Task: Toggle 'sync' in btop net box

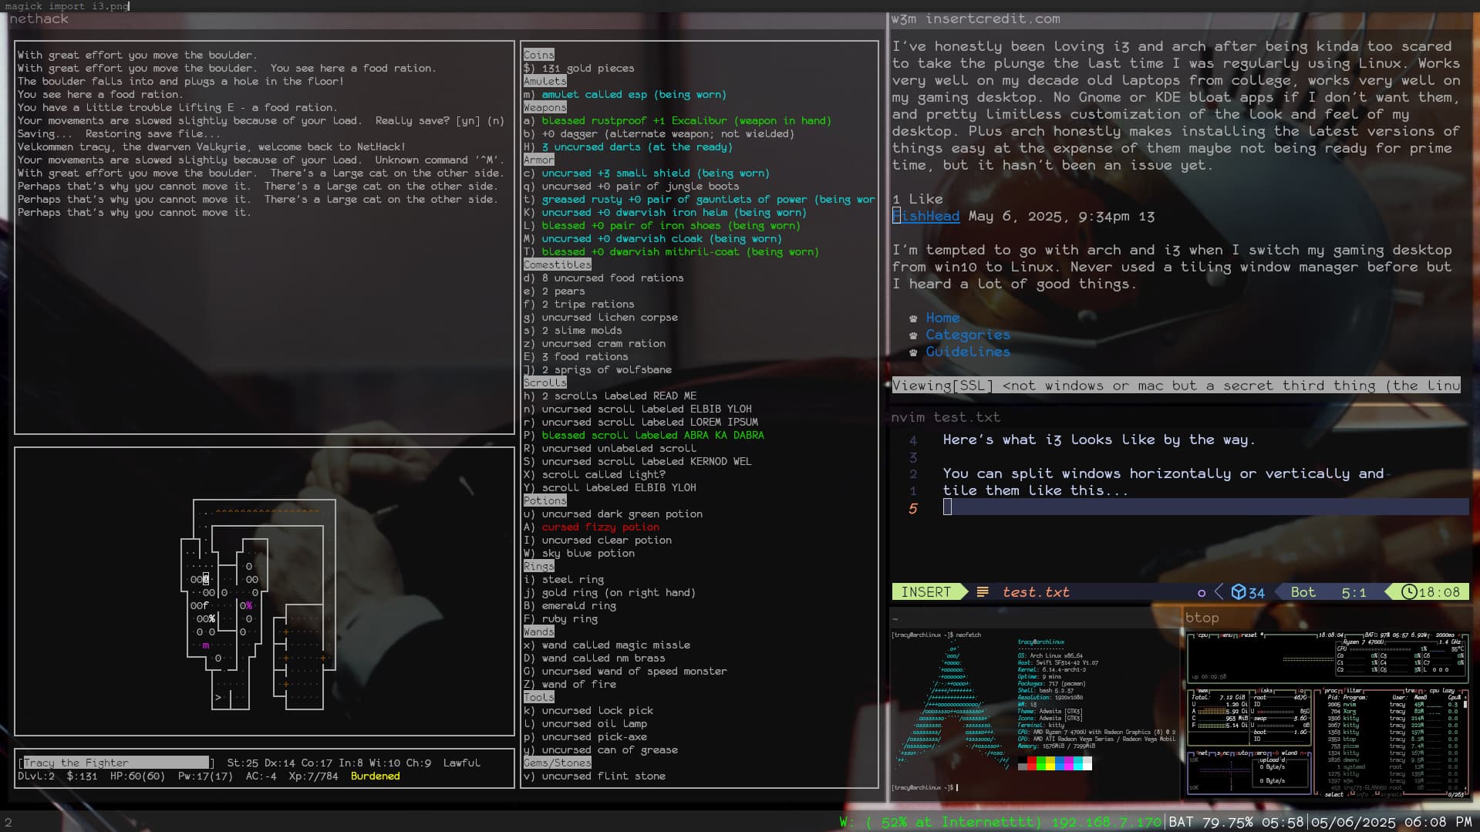Action: pyautogui.click(x=1222, y=753)
